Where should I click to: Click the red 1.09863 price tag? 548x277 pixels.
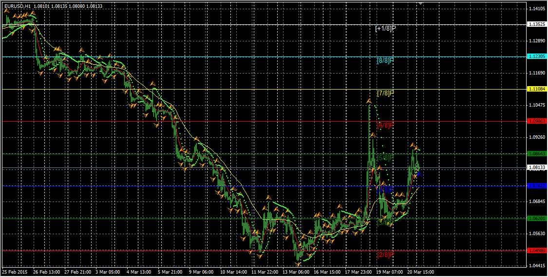pos(537,122)
